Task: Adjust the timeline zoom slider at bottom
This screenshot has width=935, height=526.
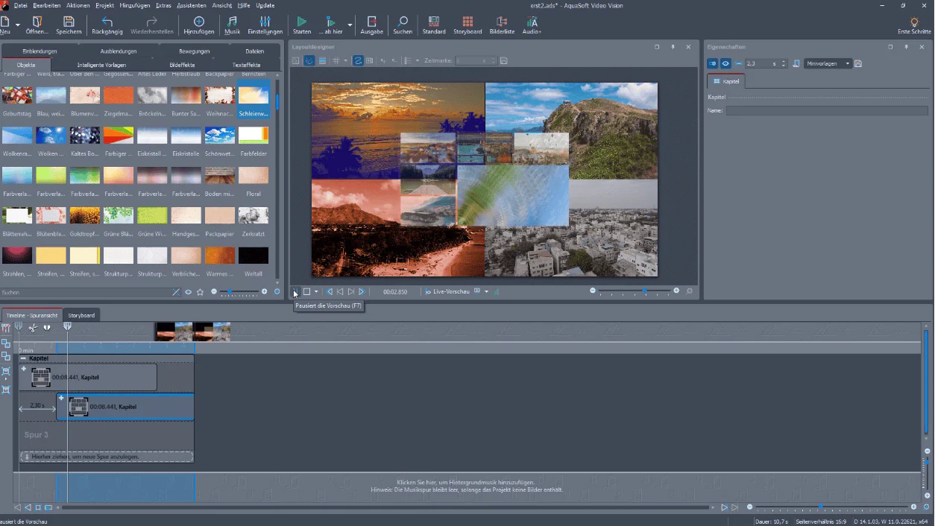Action: tap(831, 507)
